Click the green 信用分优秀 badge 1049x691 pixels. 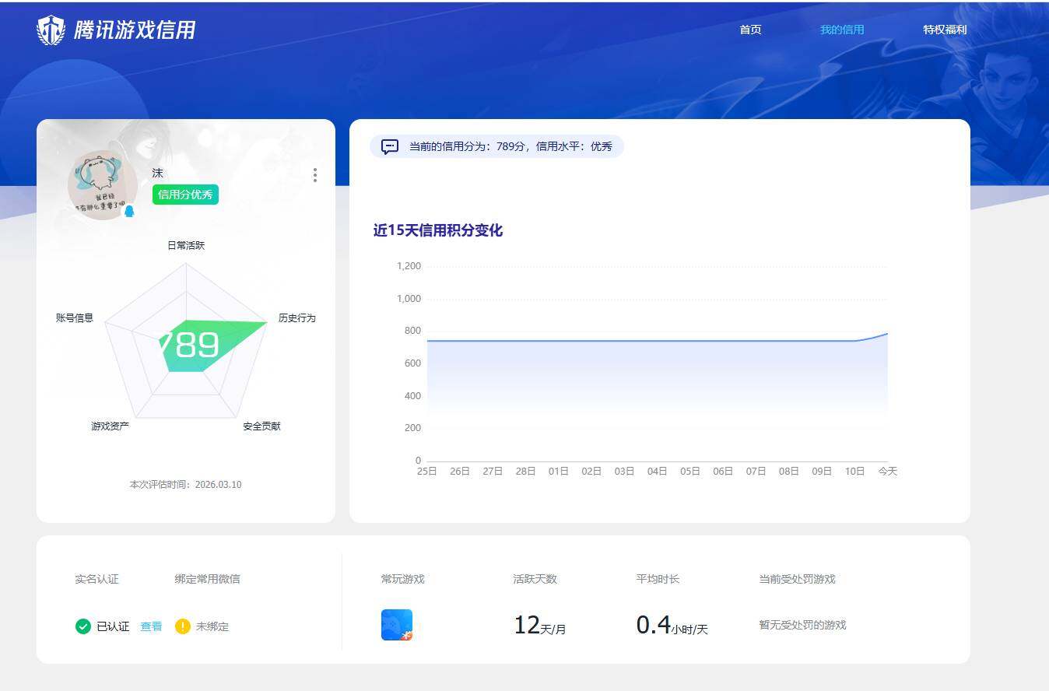[x=184, y=195]
